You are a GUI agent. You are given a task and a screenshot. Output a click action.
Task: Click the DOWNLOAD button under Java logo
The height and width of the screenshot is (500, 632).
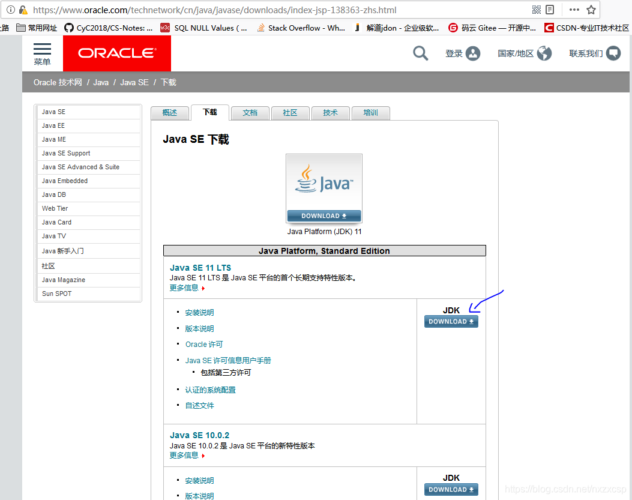point(324,215)
